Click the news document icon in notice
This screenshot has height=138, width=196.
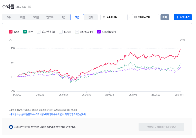[x=11, y=127]
